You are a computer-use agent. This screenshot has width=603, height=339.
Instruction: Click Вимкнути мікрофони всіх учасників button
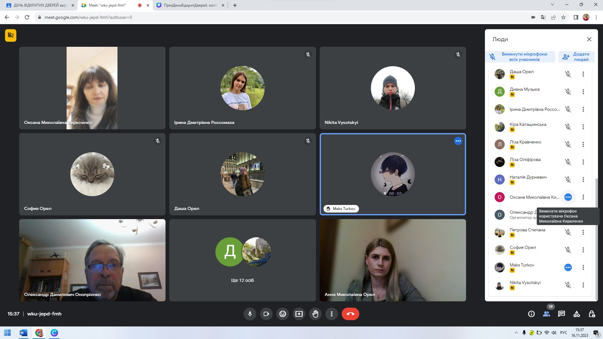click(520, 57)
